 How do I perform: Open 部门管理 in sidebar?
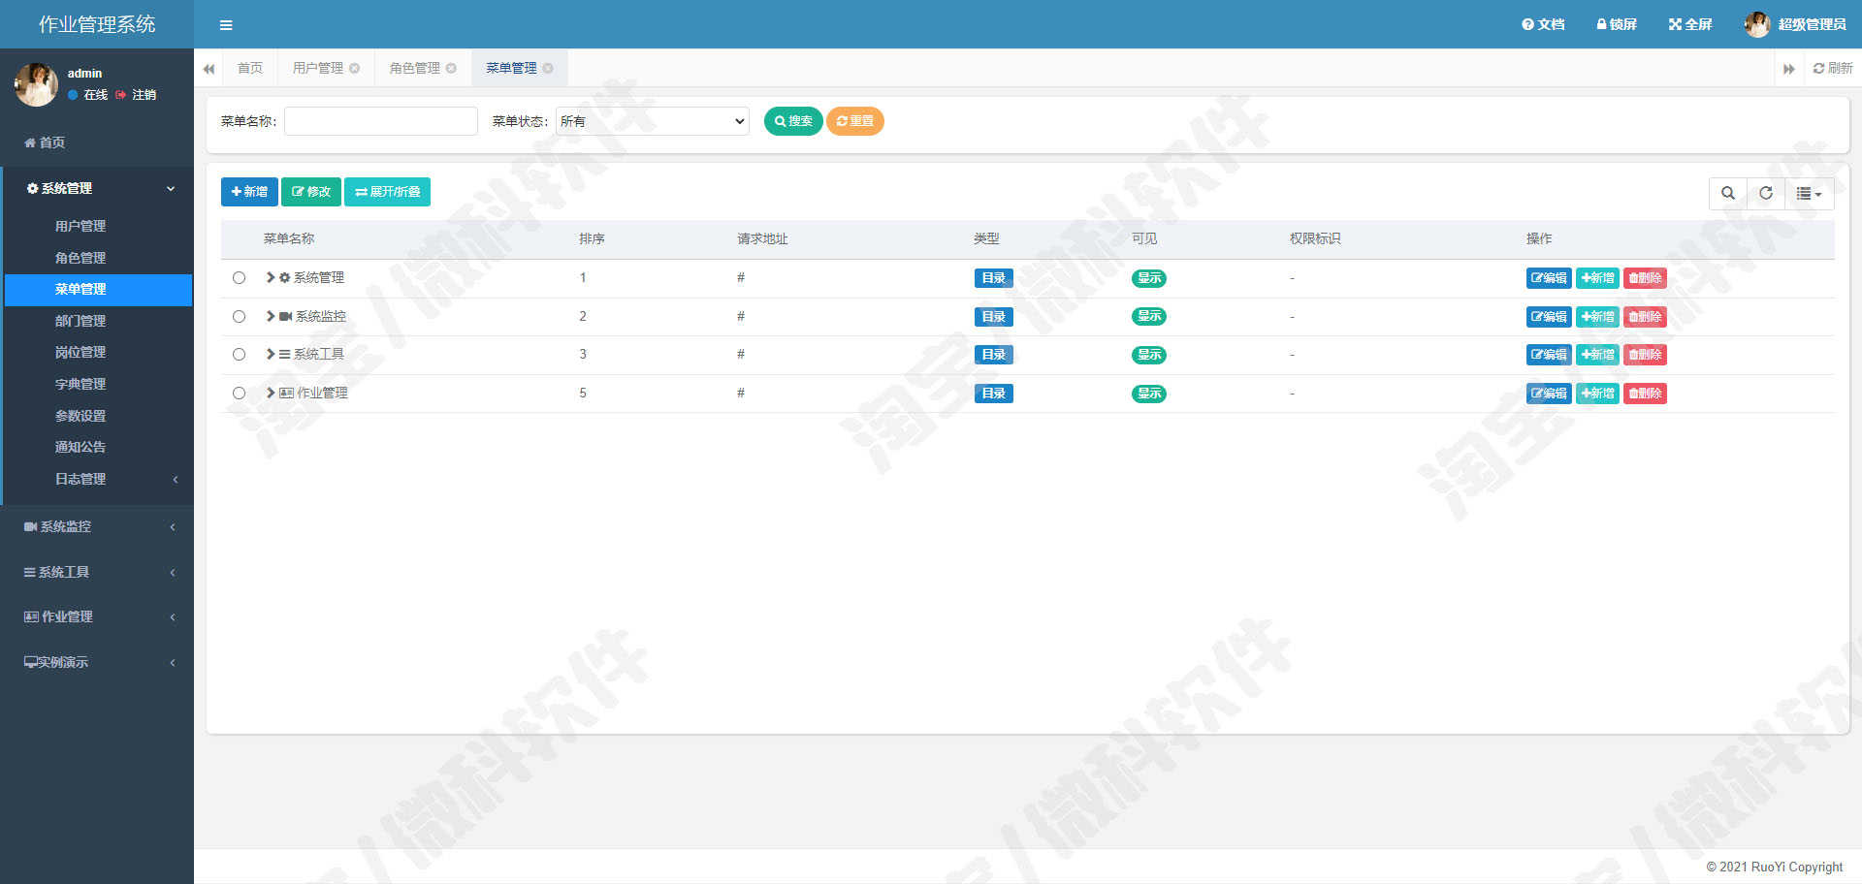80,321
